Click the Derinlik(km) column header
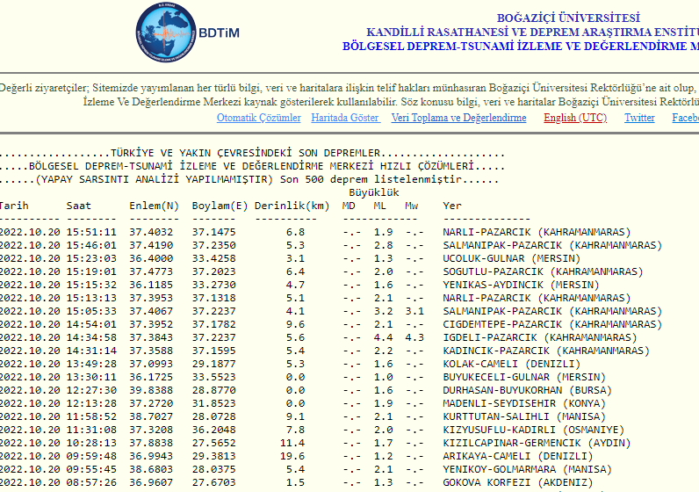Screen dimensions: 699x492 coord(292,206)
